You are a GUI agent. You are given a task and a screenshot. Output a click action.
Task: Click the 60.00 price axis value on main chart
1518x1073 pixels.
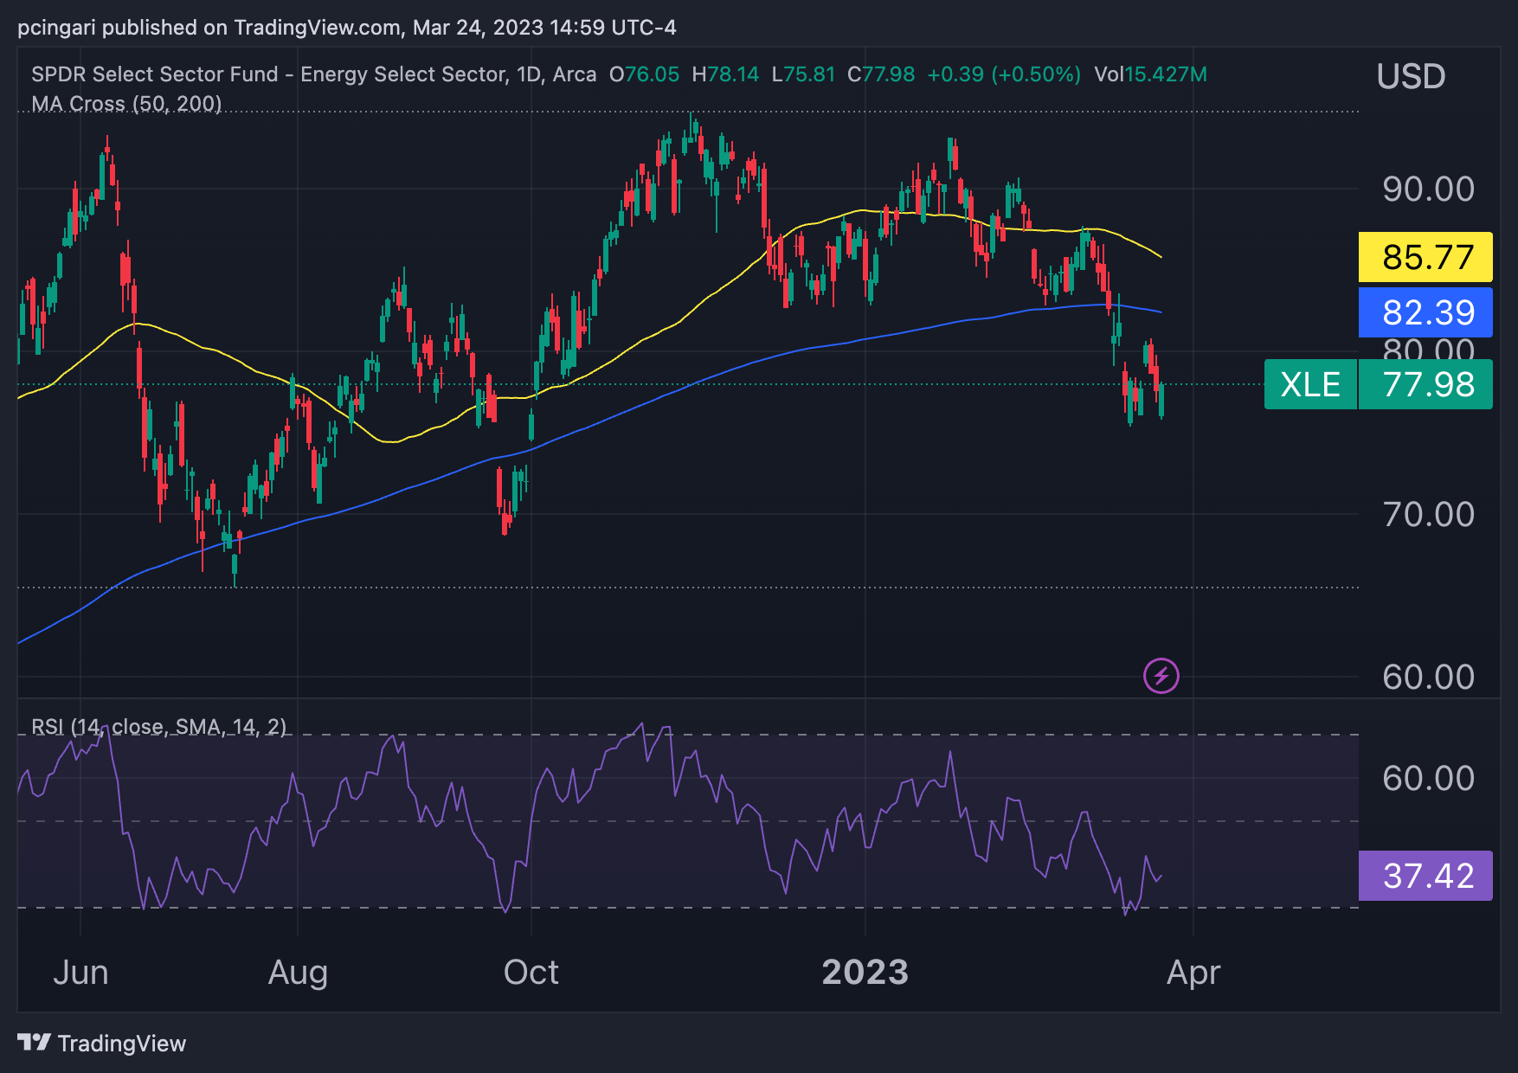1428,677
